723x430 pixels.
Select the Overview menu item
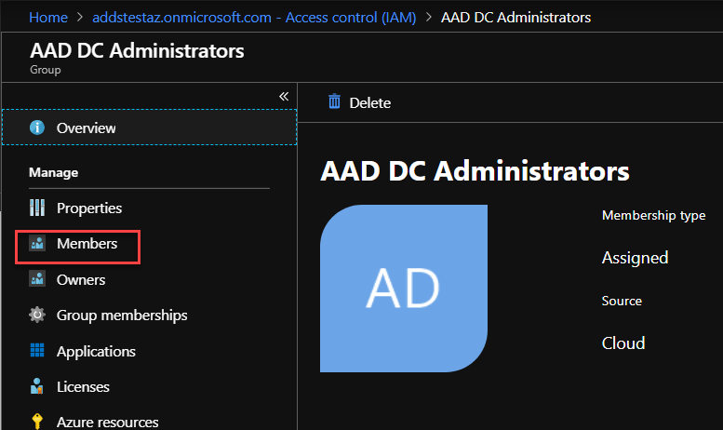(150, 128)
